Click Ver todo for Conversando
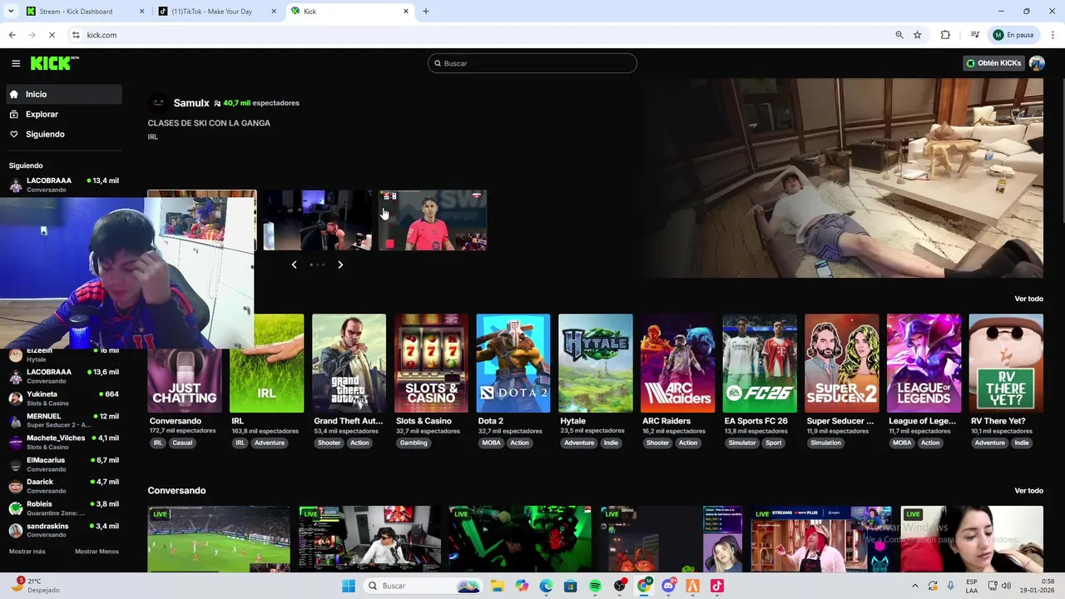 [1028, 491]
